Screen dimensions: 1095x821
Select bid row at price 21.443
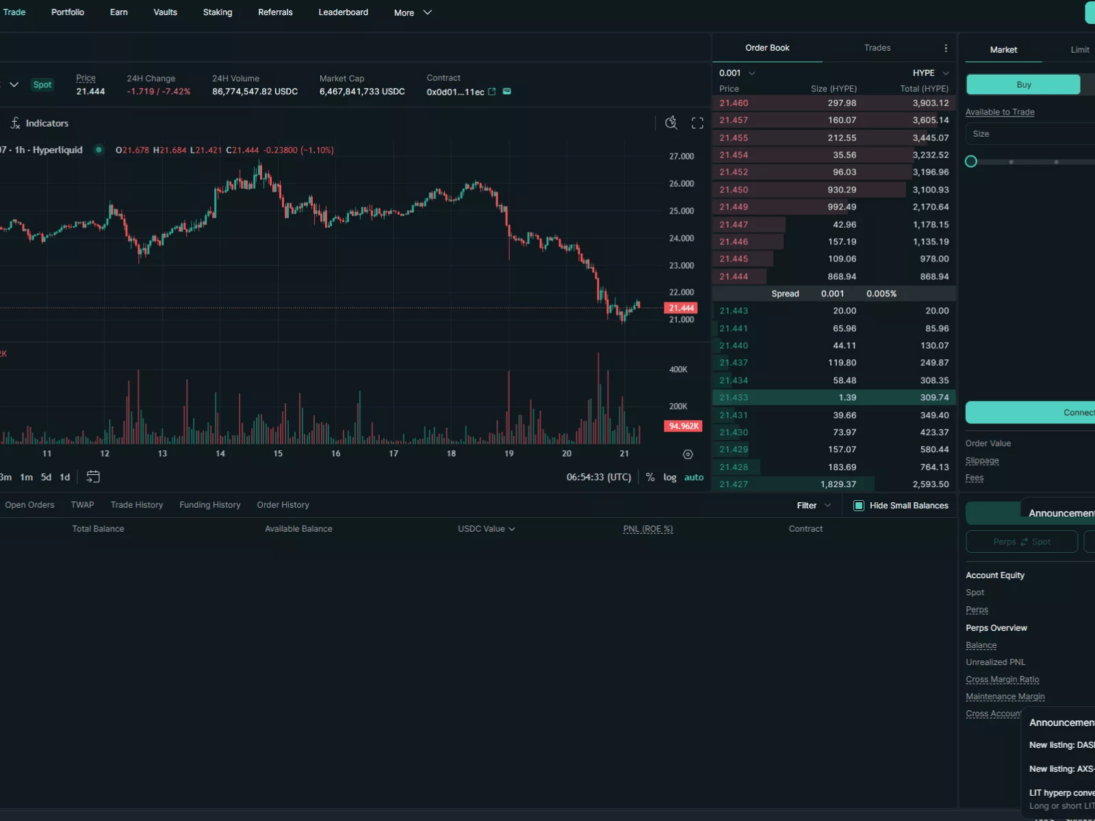click(x=834, y=311)
